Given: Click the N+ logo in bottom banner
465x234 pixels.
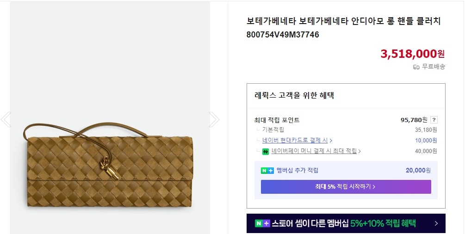Looking at the screenshot, I should pyautogui.click(x=262, y=224).
